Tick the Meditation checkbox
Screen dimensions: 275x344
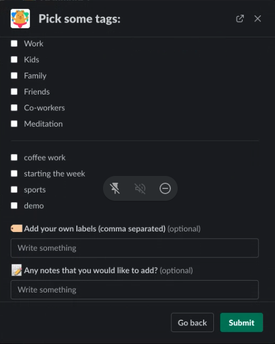click(x=14, y=124)
